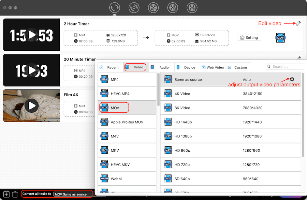307x200 pixels.
Task: Open the film reel compress toolbar icon
Action: click(x=173, y=8)
